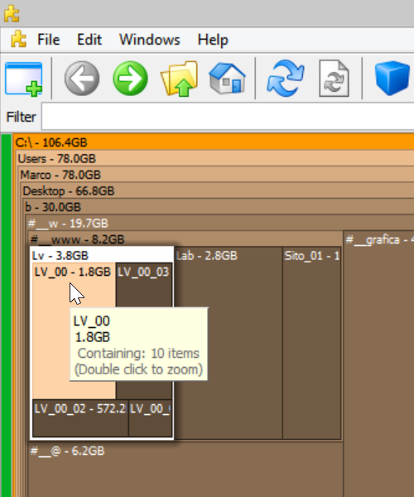Select the #__@ 6.2GB block
414x497 pixels.
[x=185, y=470]
